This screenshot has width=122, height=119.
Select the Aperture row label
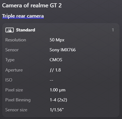click(x=14, y=70)
